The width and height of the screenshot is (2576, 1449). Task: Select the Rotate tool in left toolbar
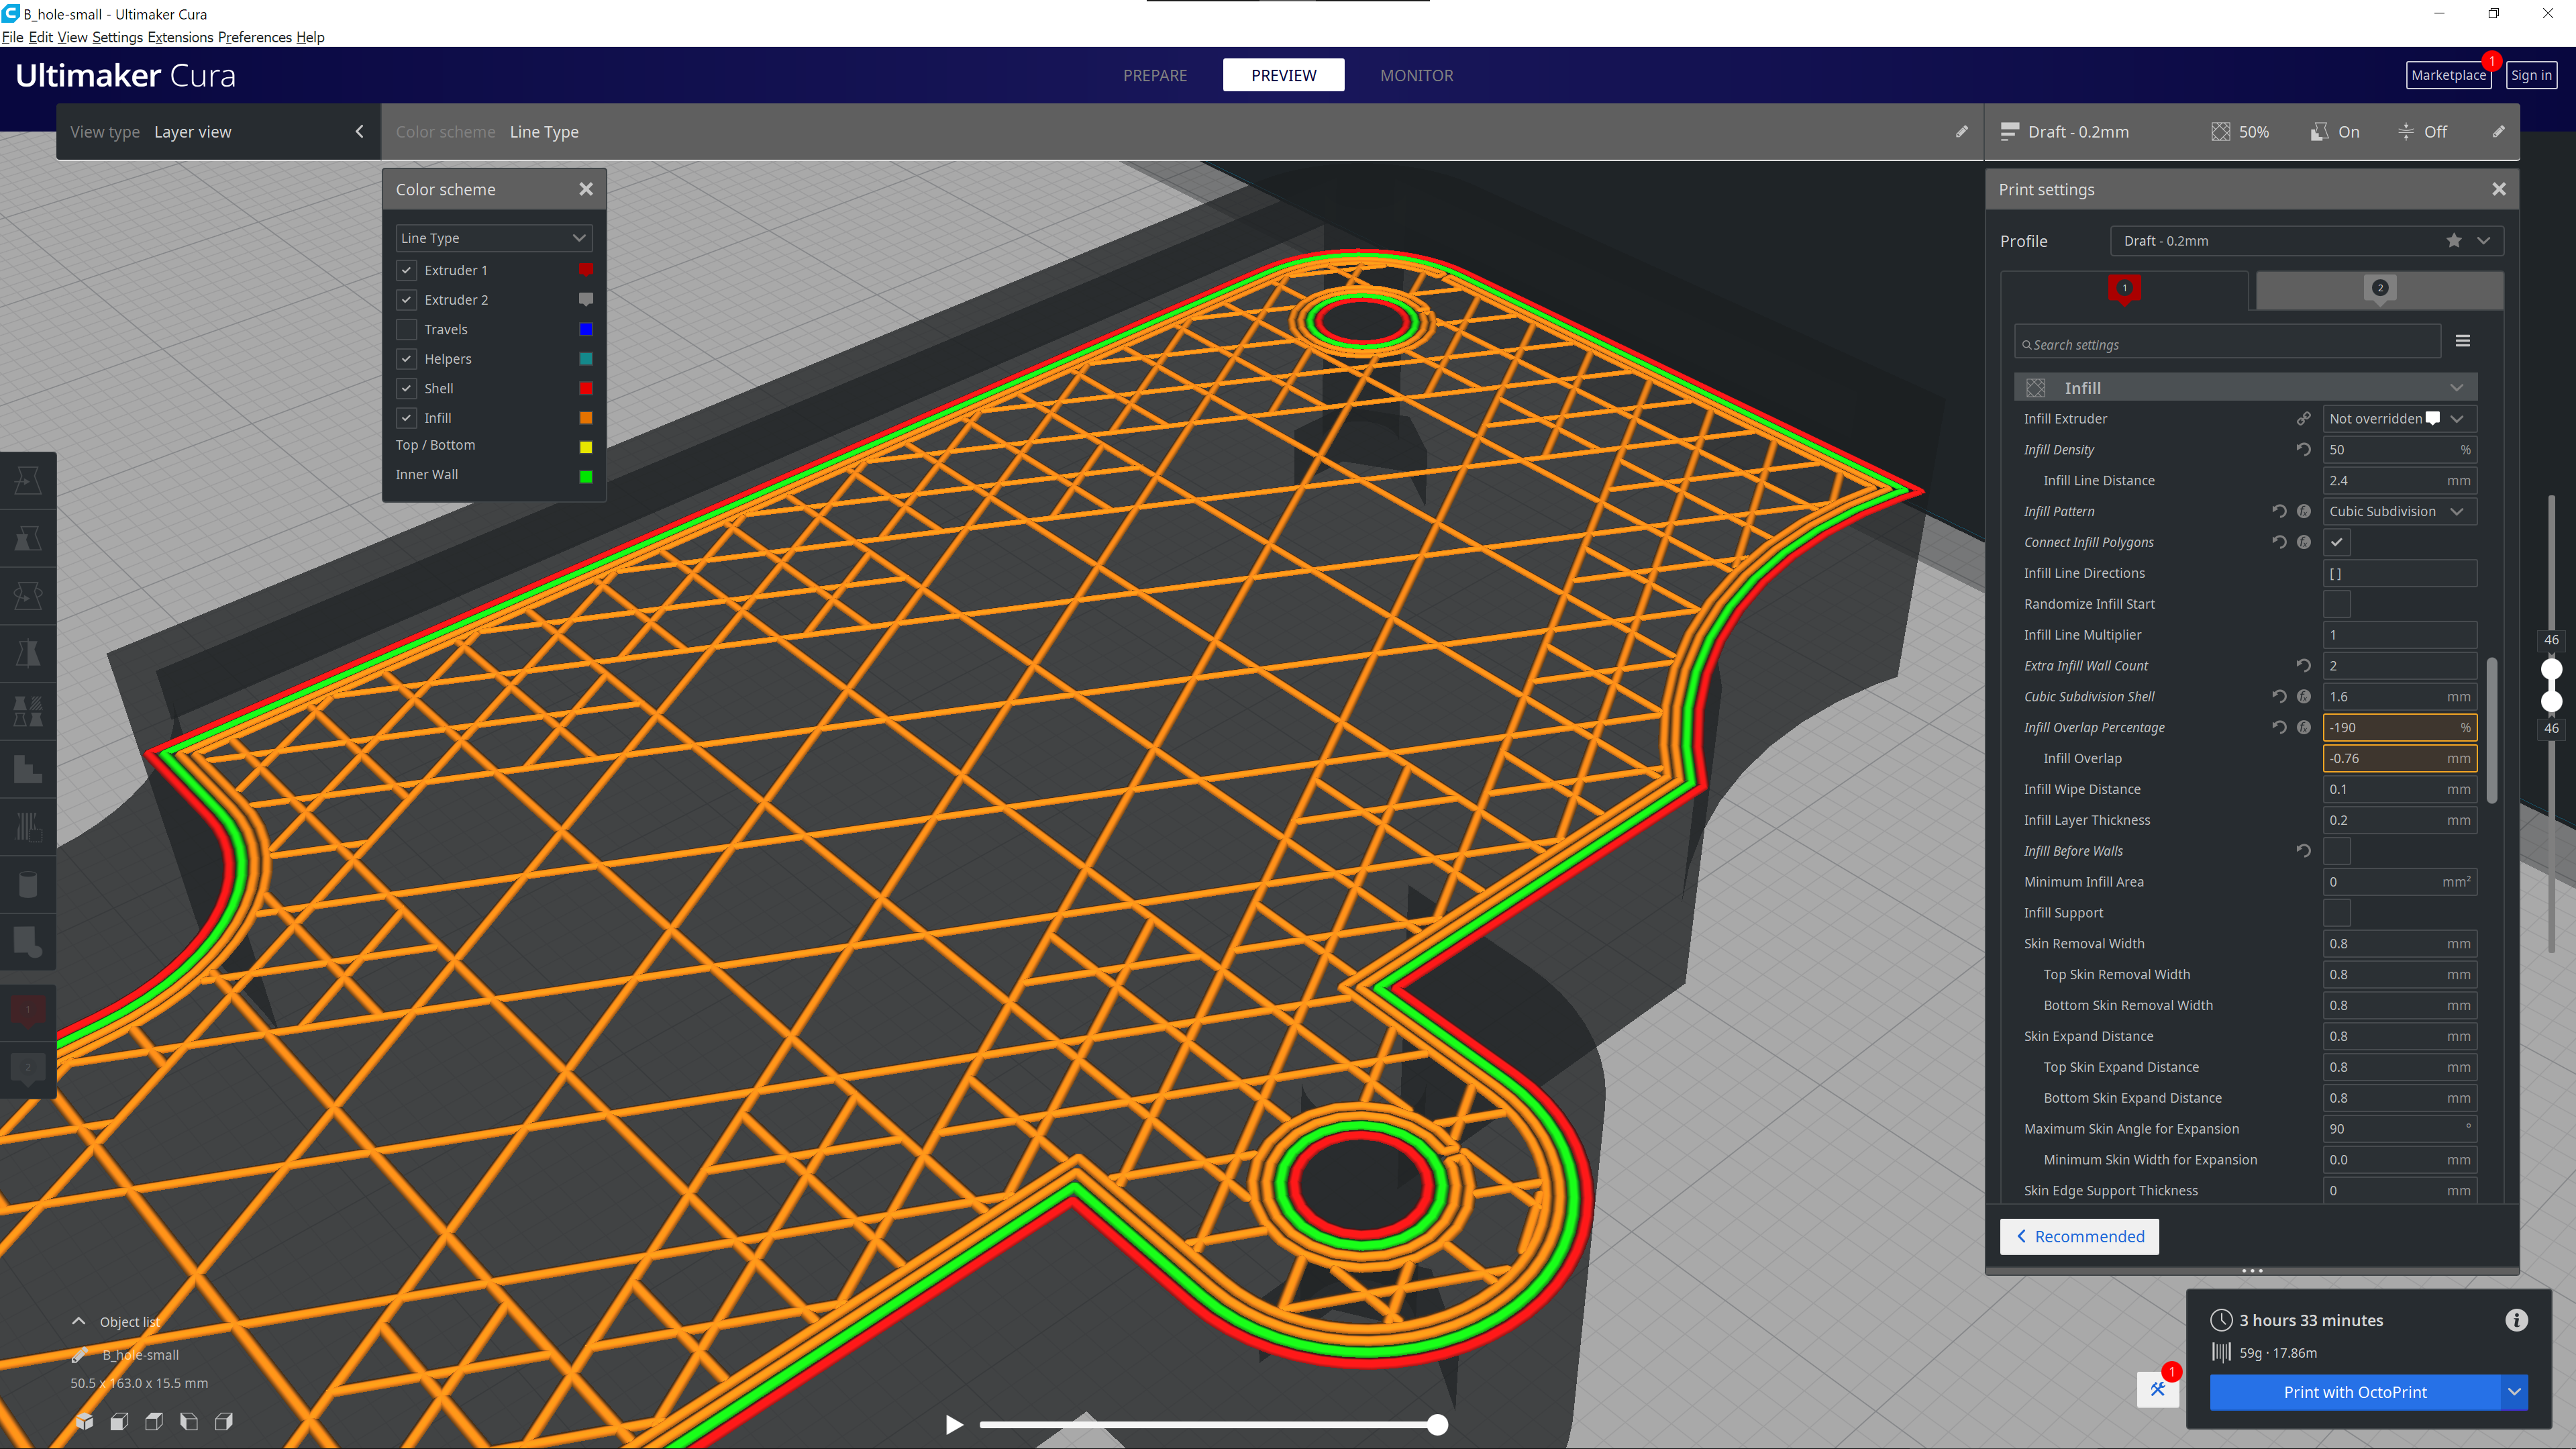[28, 596]
